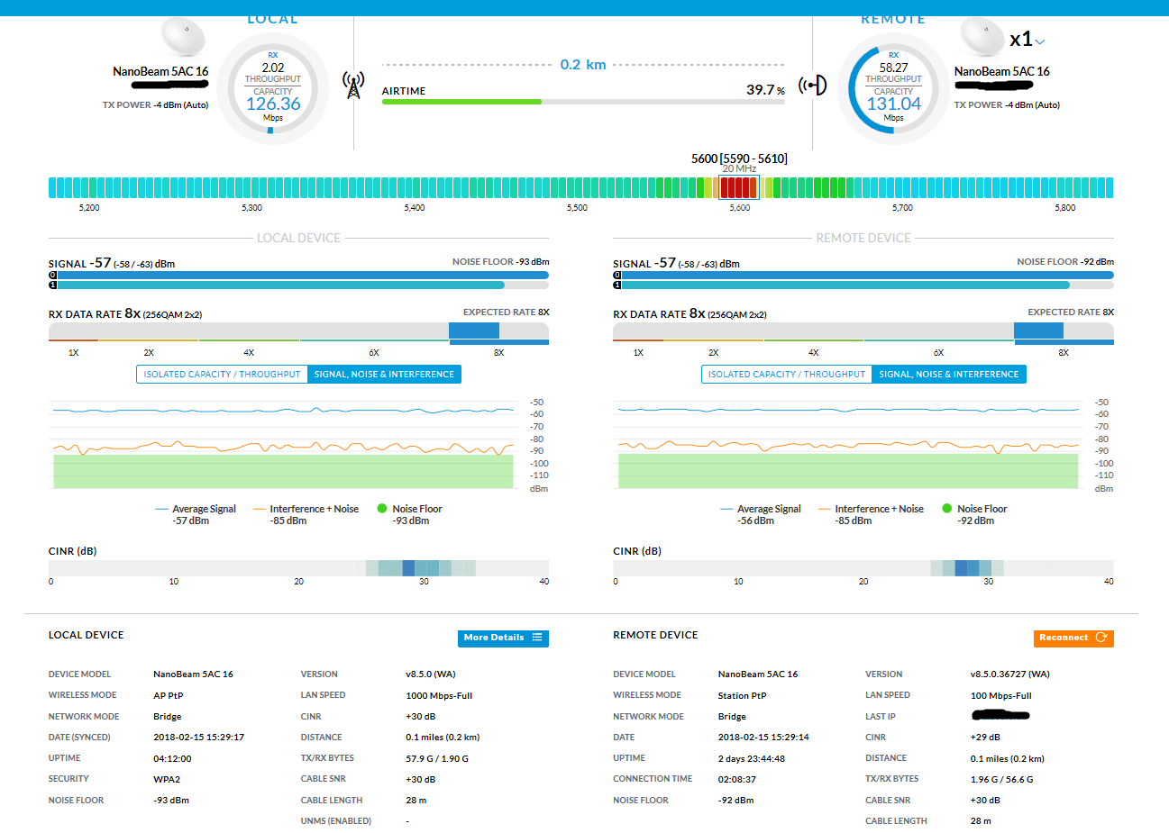The height and width of the screenshot is (833, 1169).
Task: Click the red 5600 MHz channel in spectrum
Action: [x=738, y=187]
